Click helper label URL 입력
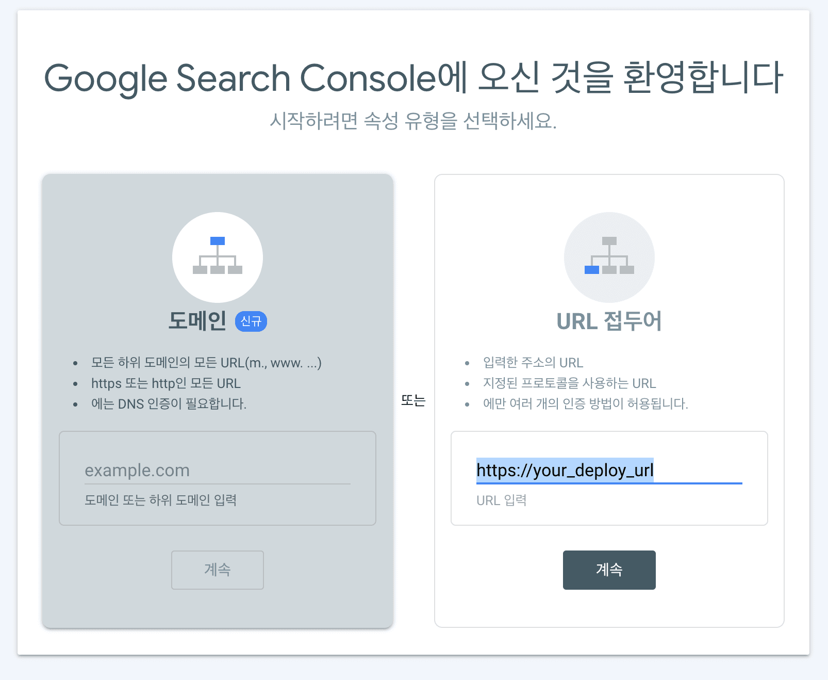 tap(501, 500)
